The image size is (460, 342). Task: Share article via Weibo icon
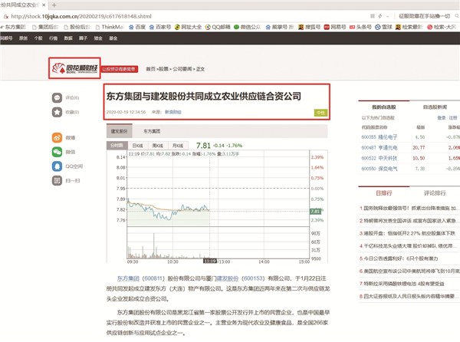coord(57,137)
